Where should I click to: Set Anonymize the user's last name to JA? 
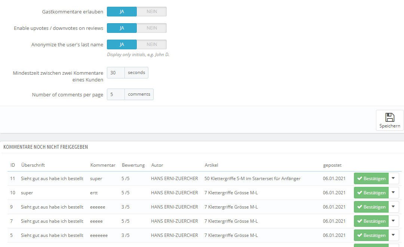122,44
